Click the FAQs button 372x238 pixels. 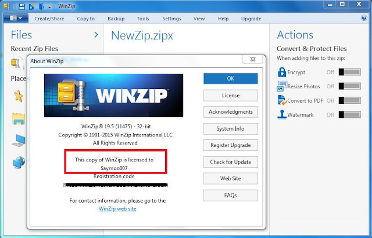click(231, 196)
